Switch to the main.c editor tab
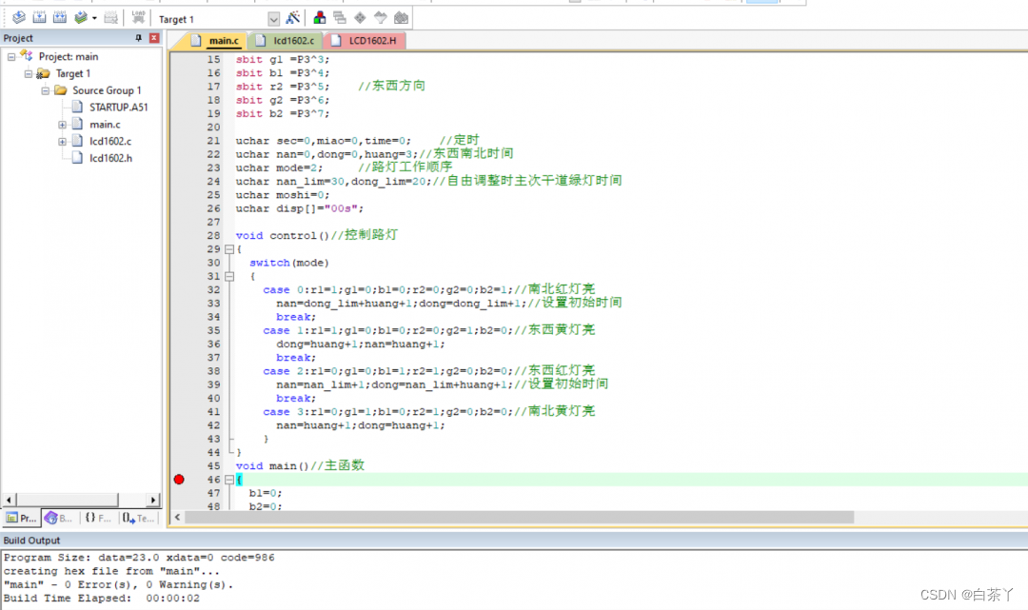 coord(214,41)
